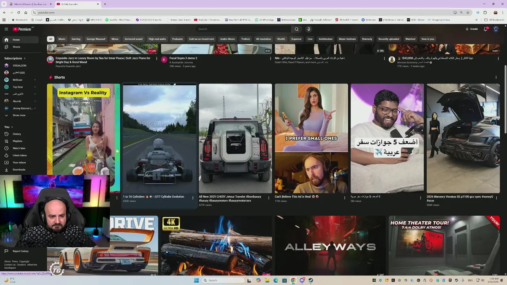This screenshot has width=507, height=285.
Task: Open the I PREFER SMALL ONES short thumbnail
Action: coord(311,138)
